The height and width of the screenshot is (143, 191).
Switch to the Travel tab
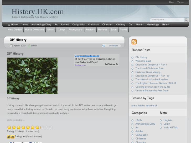[123, 30]
